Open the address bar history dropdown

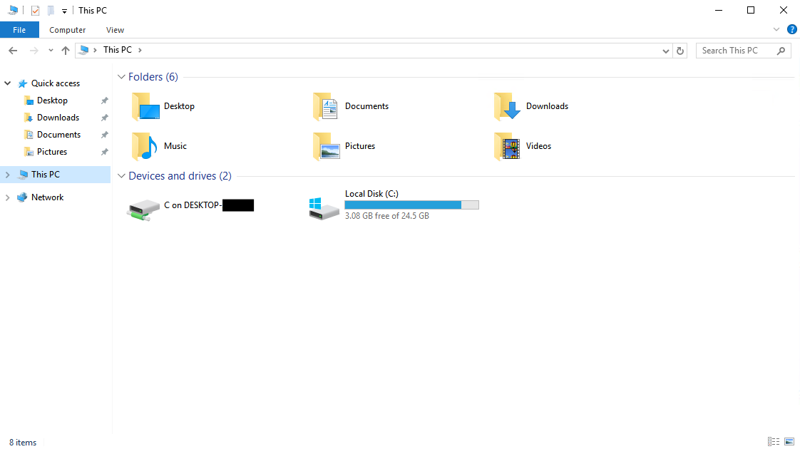pyautogui.click(x=666, y=51)
